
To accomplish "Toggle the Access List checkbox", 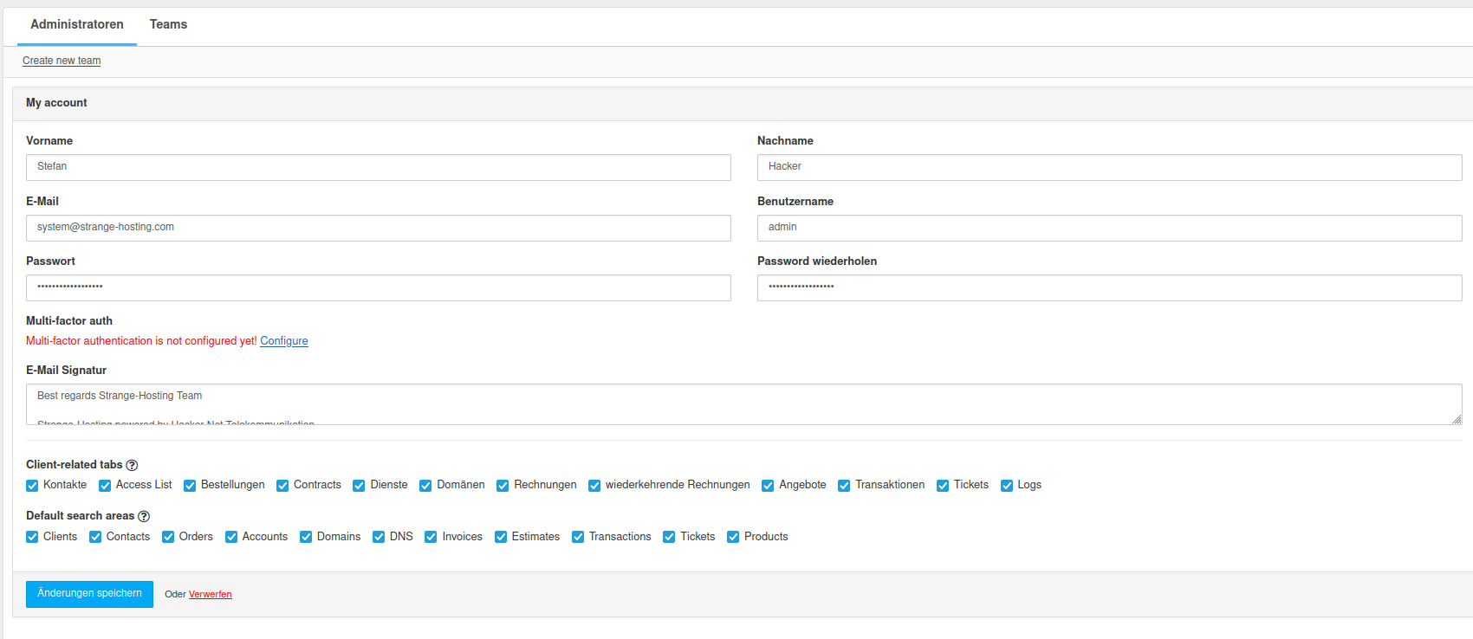I will click(x=105, y=486).
